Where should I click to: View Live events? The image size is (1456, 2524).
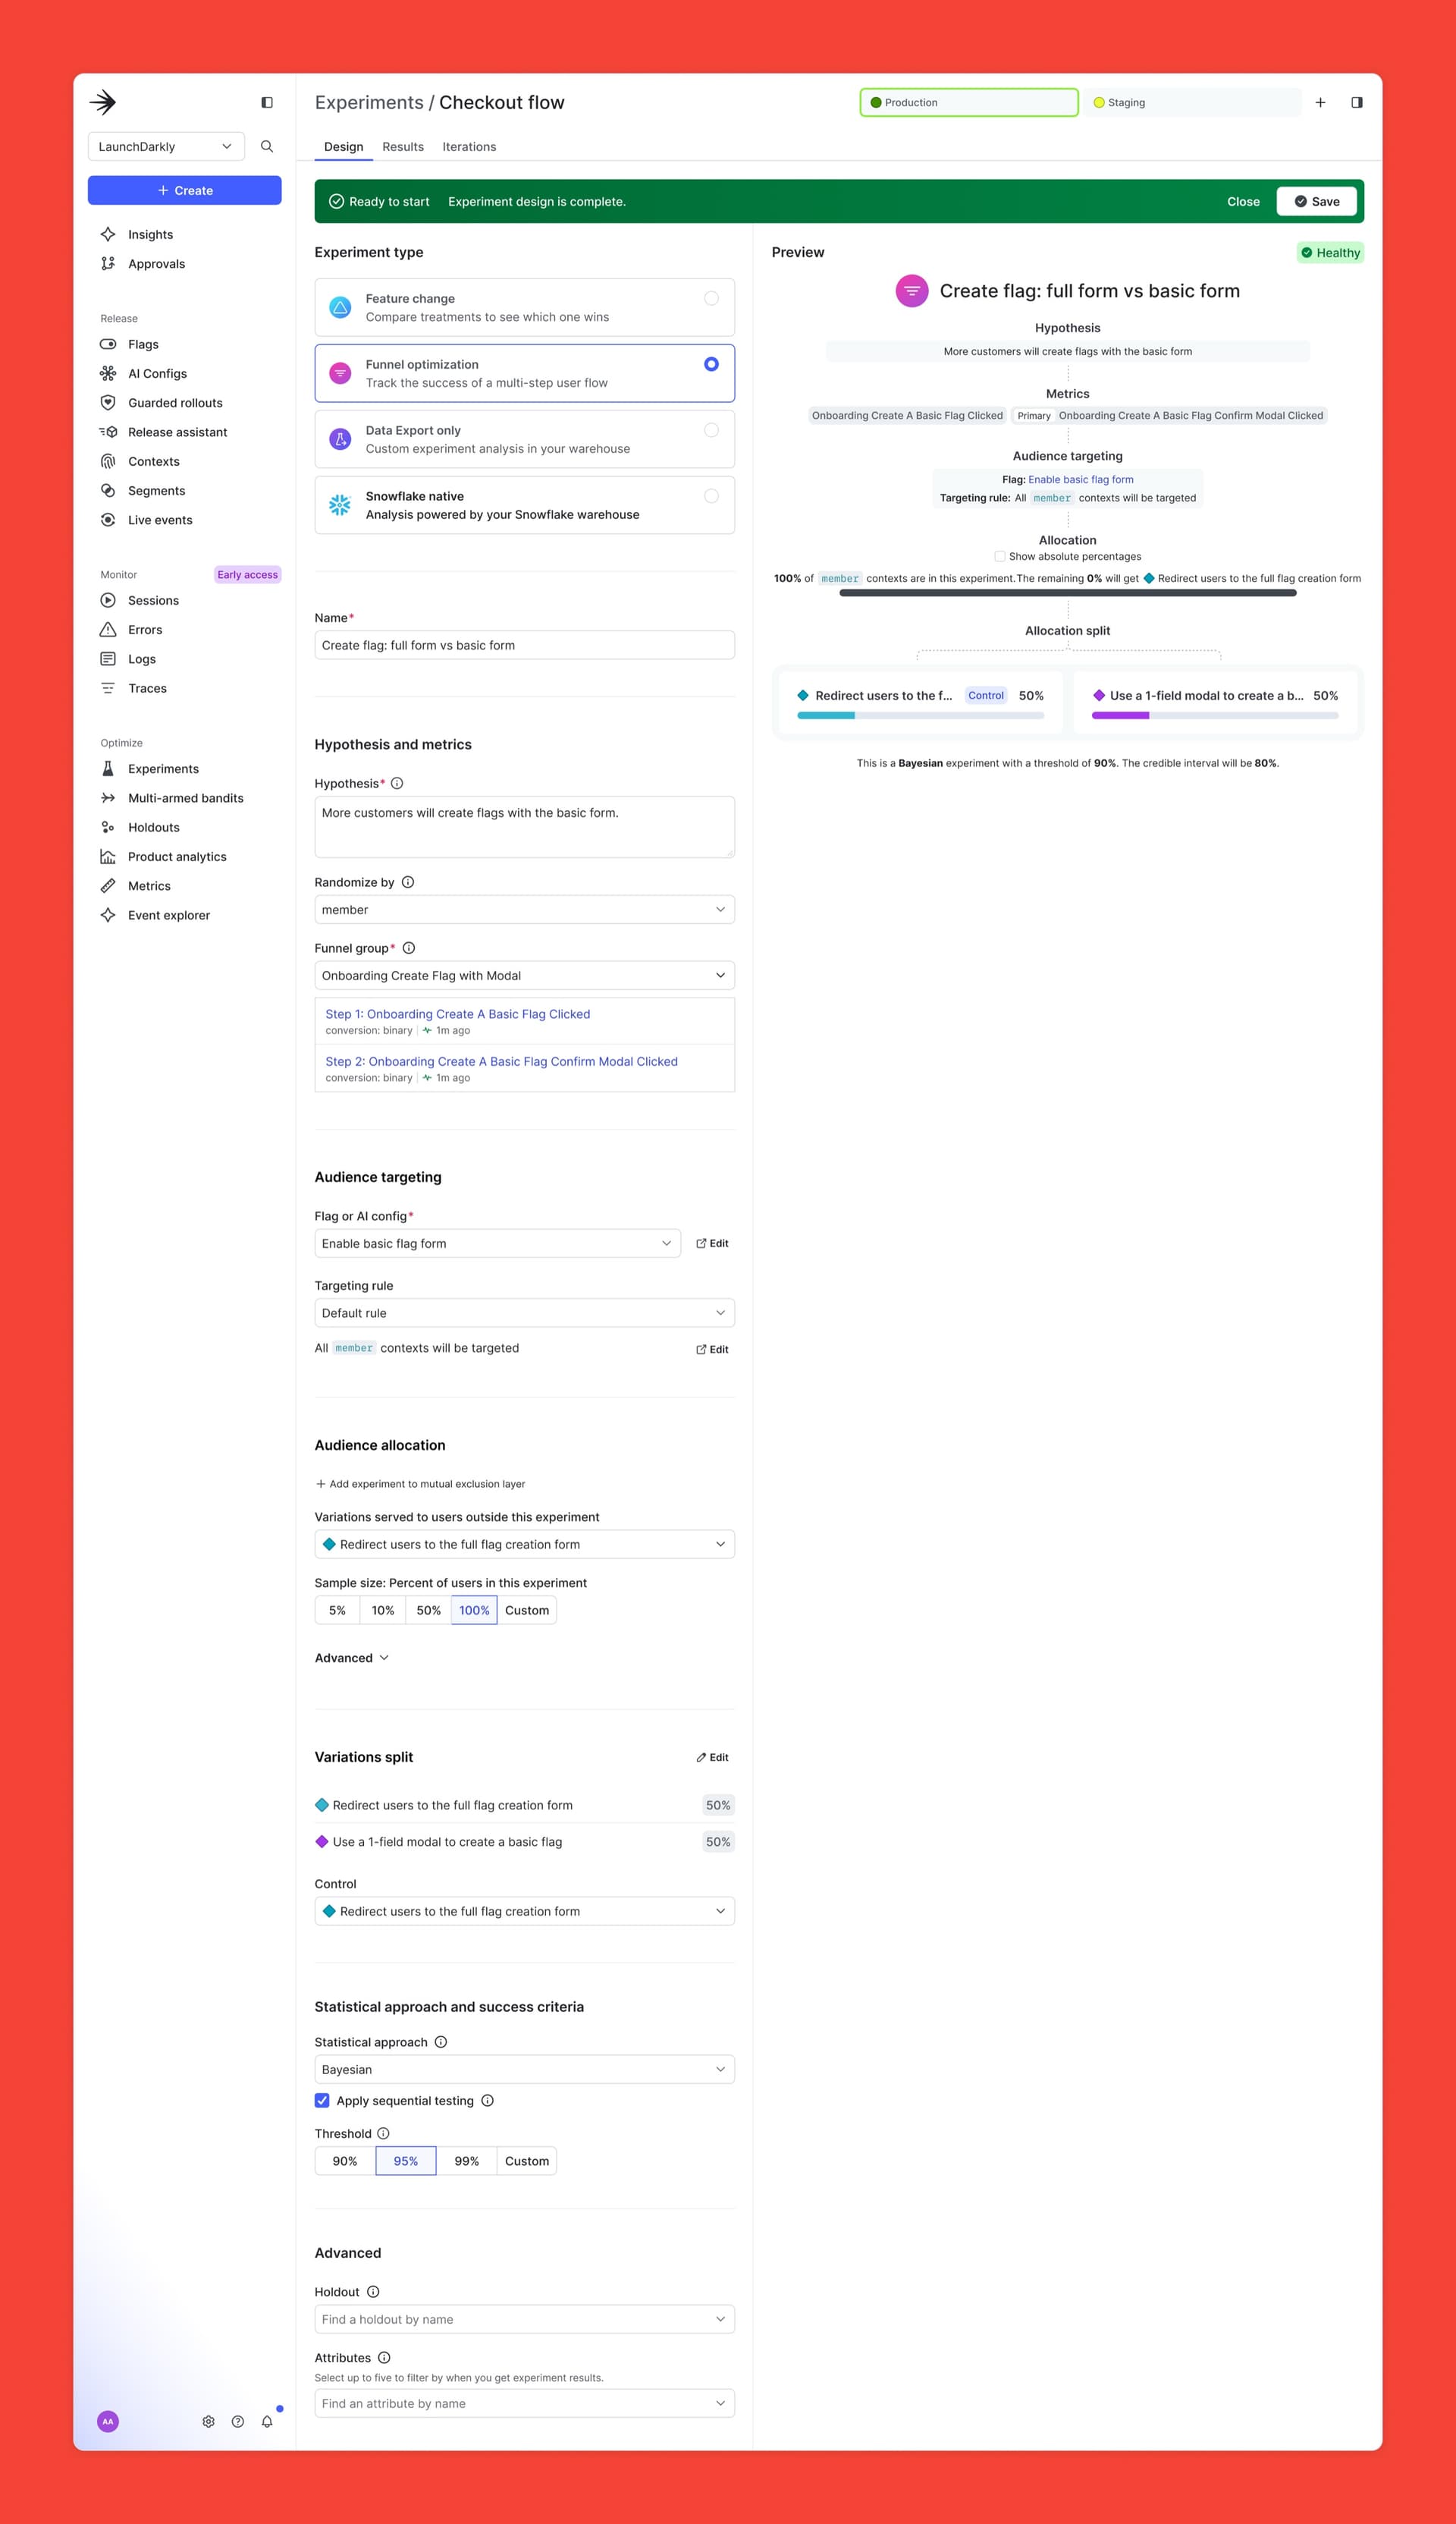coord(160,520)
